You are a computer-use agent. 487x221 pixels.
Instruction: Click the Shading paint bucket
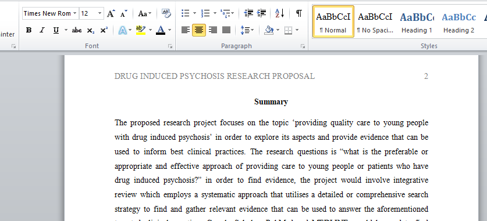(x=269, y=30)
